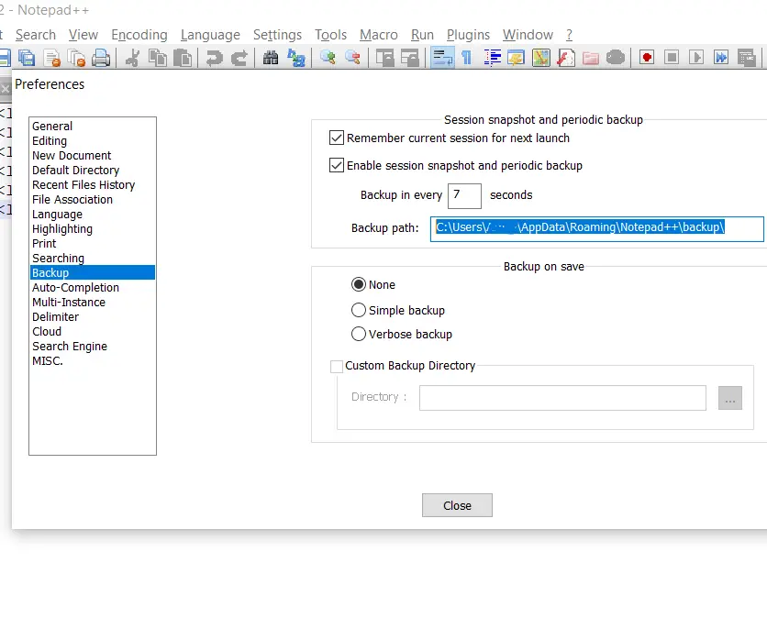Open the Macro menu
This screenshot has height=640, width=767.
click(379, 35)
